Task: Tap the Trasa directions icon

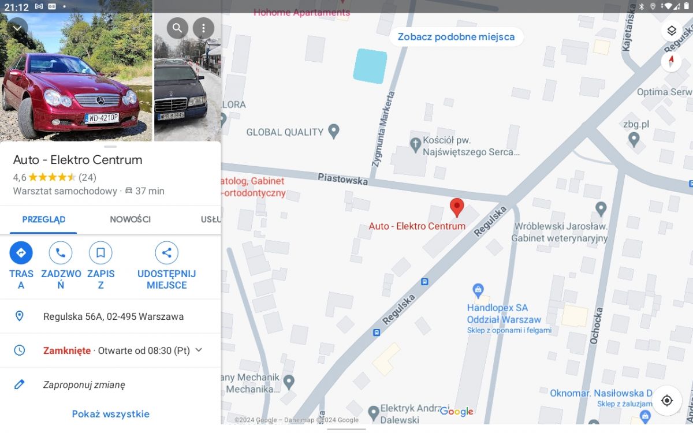Action: [21, 253]
